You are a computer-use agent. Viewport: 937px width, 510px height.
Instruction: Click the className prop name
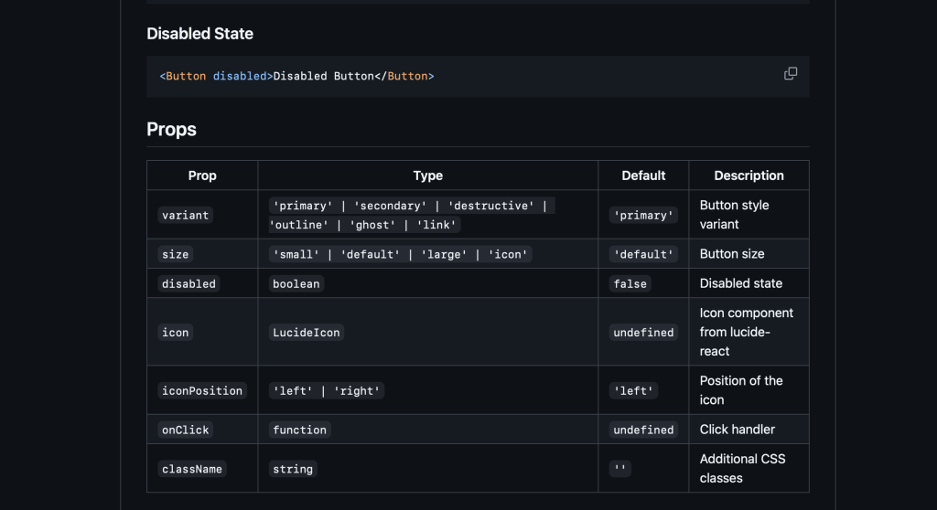(x=191, y=469)
